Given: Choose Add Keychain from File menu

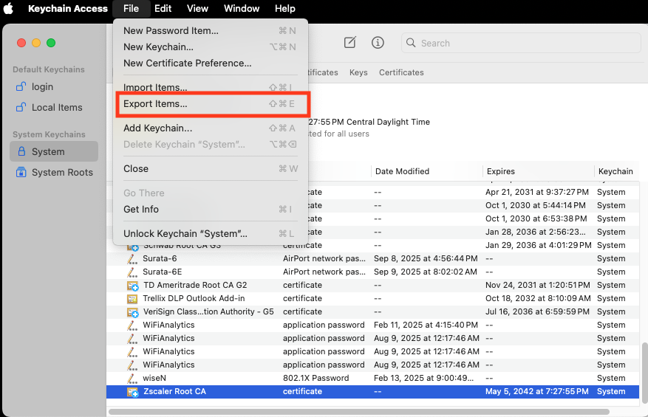Looking at the screenshot, I should [211, 128].
